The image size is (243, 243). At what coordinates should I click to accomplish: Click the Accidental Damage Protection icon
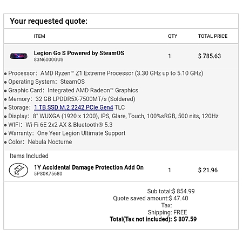click(18, 170)
